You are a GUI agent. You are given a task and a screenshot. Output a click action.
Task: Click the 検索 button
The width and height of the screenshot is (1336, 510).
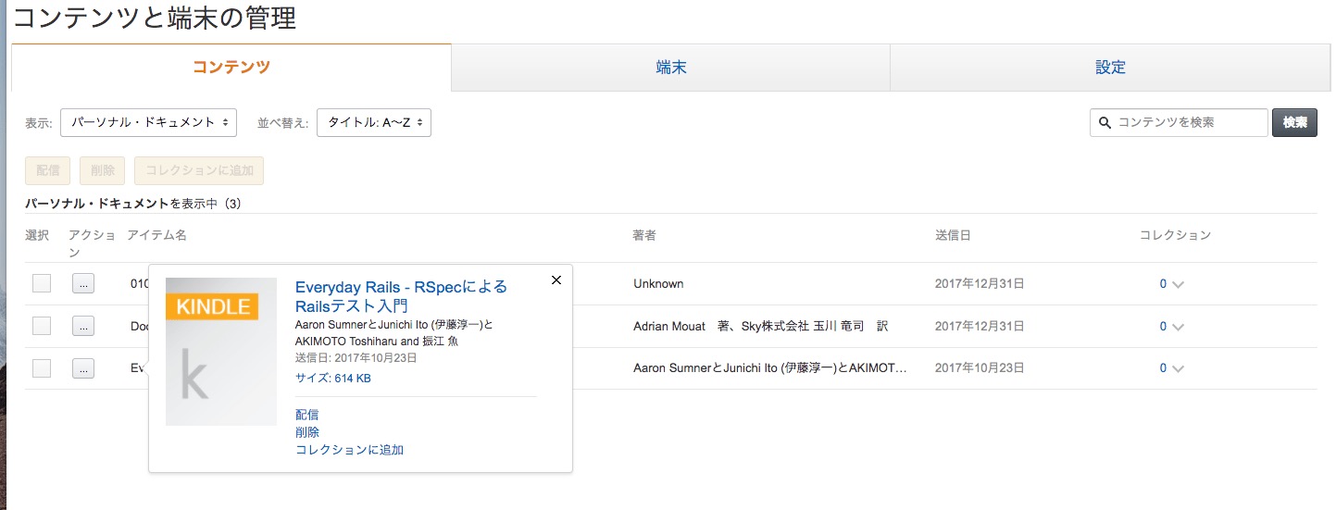[x=1294, y=122]
